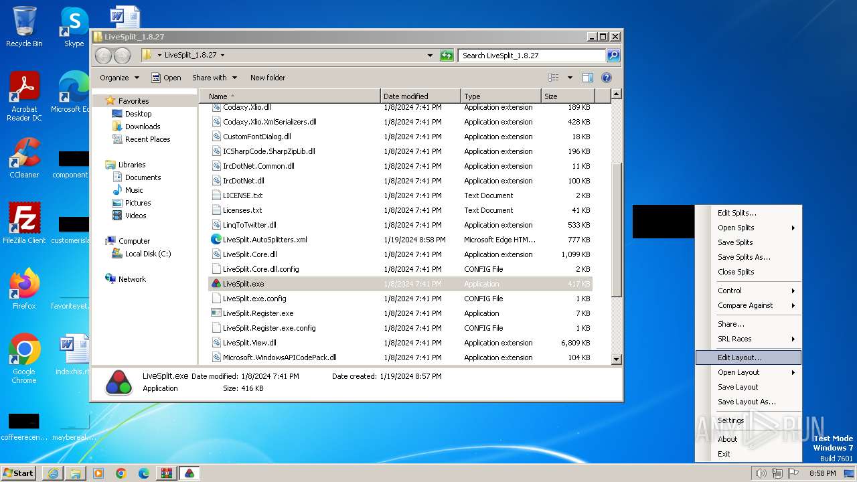Select Network in navigation pane
Viewport: 857px width, 482px height.
(x=125, y=279)
